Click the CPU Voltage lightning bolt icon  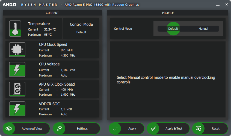pos(17,69)
